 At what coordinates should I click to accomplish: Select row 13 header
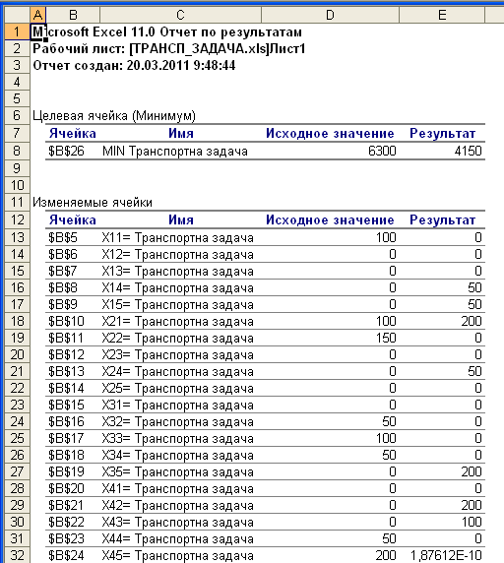coord(17,237)
